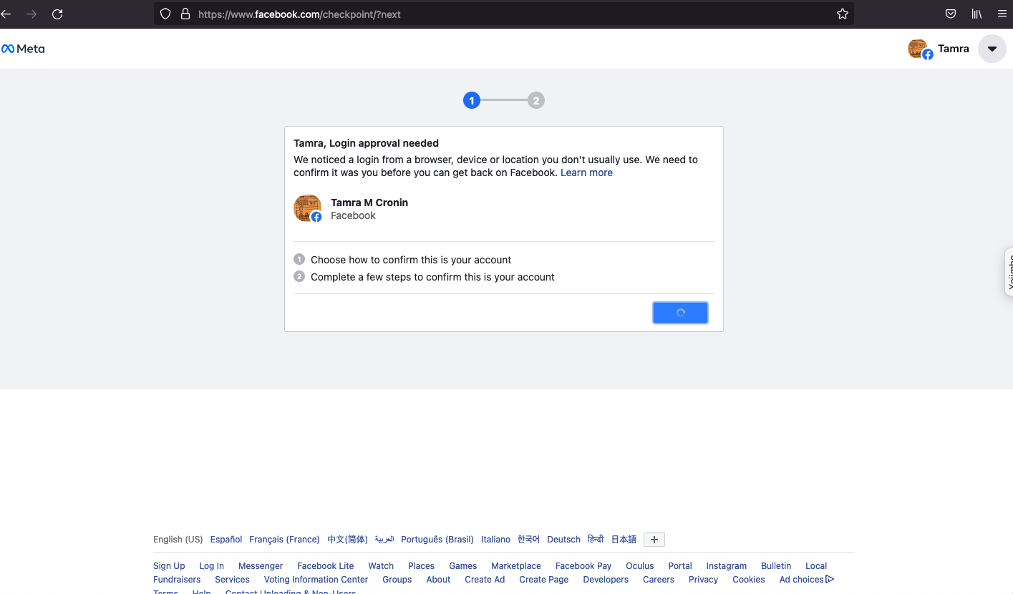Select Italiano language

click(x=495, y=540)
